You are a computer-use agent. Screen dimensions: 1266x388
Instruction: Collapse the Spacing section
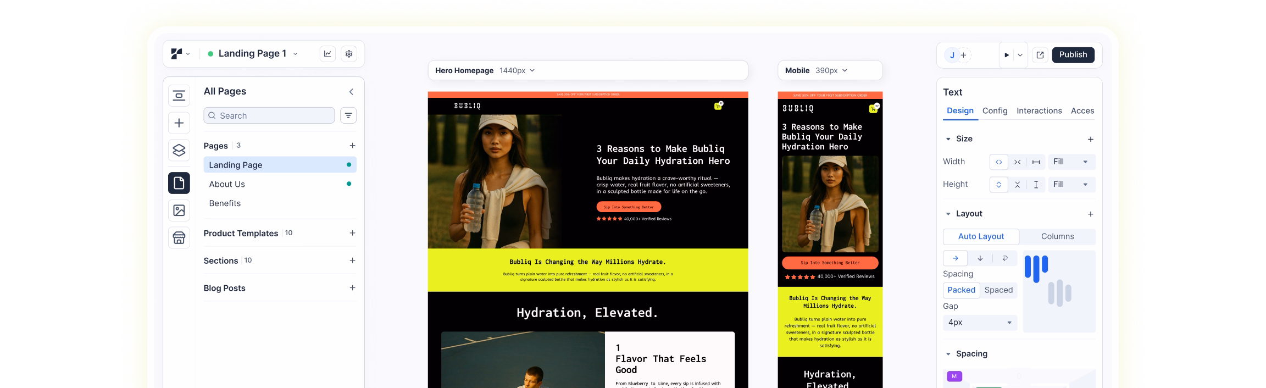pyautogui.click(x=948, y=354)
